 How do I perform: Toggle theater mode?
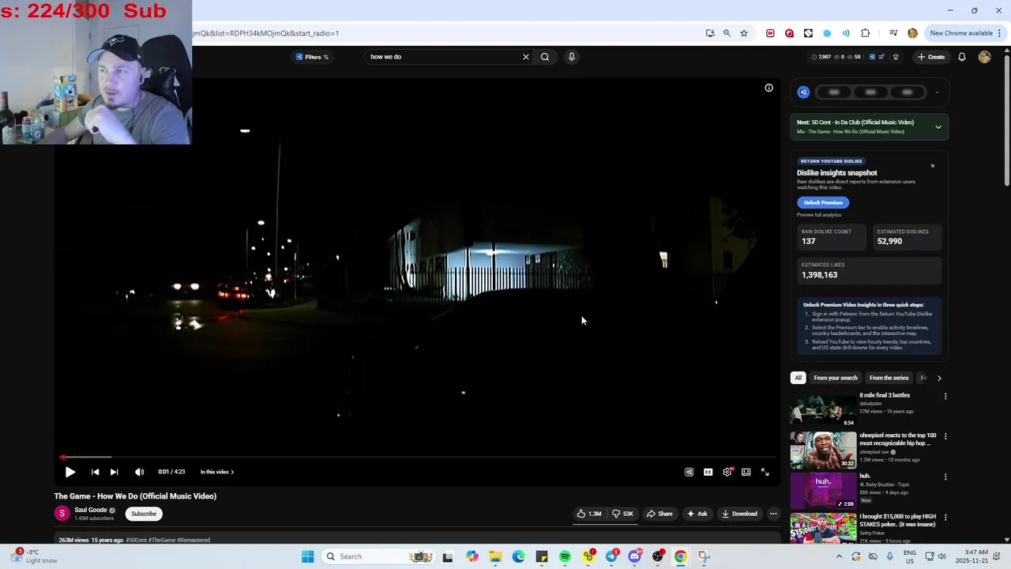click(x=746, y=472)
